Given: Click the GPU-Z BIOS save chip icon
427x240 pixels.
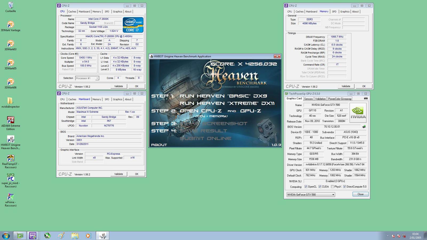Looking at the screenshot, I should (x=364, y=127).
